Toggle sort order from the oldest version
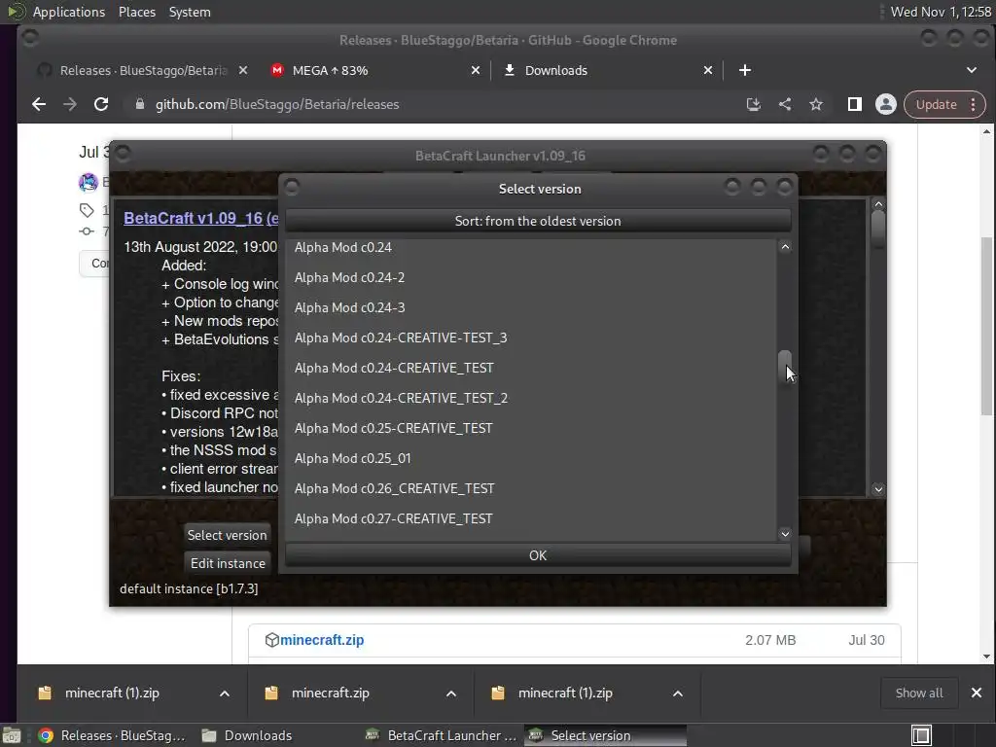Image resolution: width=996 pixels, height=747 pixels. click(538, 221)
